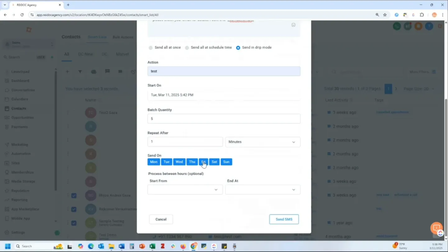
Task: Click the Repeat After number field
Action: [x=185, y=142]
